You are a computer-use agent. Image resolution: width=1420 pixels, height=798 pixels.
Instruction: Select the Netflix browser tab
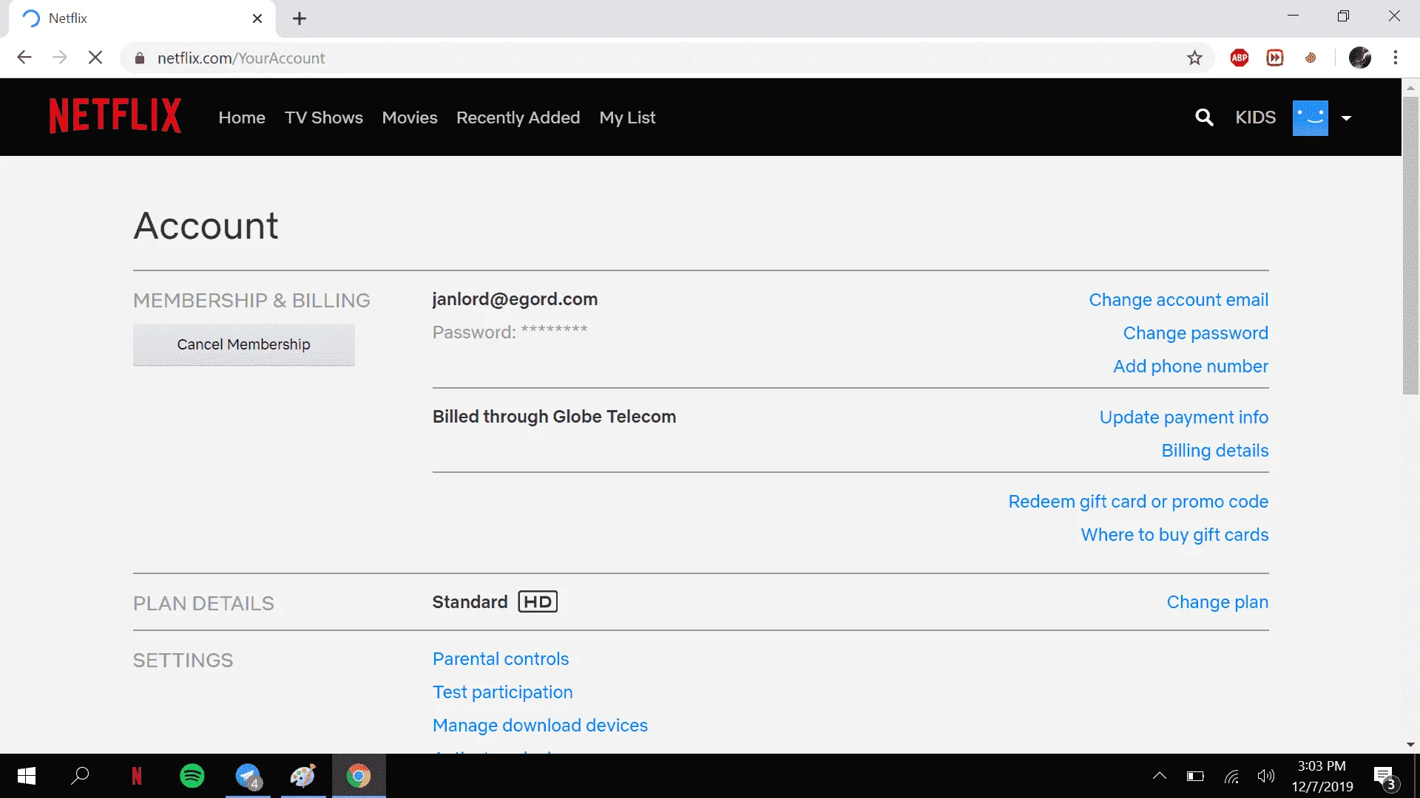coord(142,18)
